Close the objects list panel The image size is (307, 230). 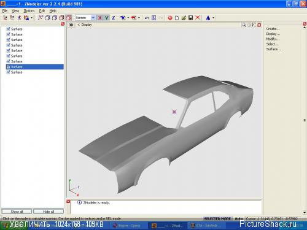[63, 24]
